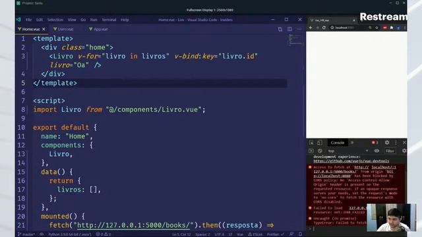Open the View menu
Screen dimensions: 422x237
(72, 20)
